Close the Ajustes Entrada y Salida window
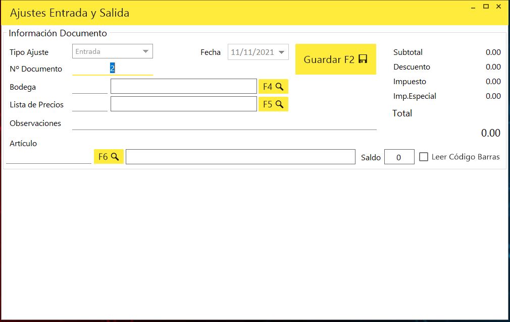This screenshot has height=322, width=510. [x=498, y=7]
